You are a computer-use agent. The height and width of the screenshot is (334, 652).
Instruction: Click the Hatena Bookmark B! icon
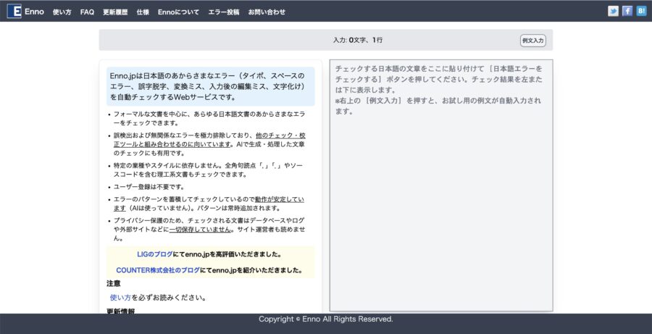[641, 12]
